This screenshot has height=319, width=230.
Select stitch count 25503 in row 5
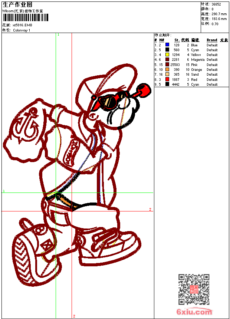175,65
